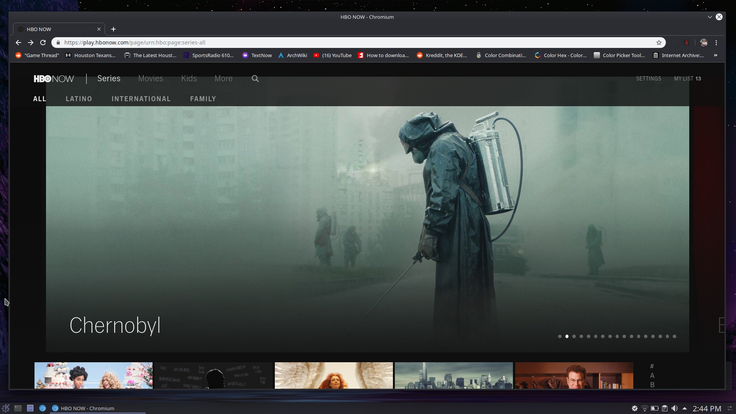
Task: Go forward with the browser forward arrow
Action: [31, 43]
